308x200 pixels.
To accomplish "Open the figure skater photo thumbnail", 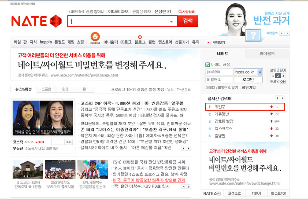I will point(43,118).
